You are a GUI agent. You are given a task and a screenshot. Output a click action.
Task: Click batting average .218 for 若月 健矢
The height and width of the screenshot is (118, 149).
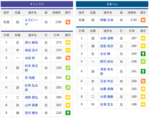58,113
